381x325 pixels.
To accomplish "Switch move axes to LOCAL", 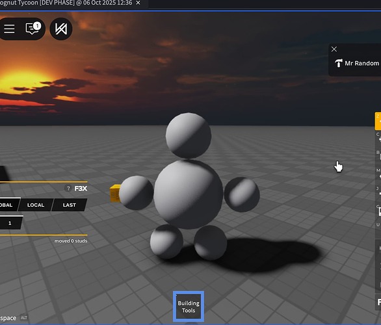I will 36,205.
